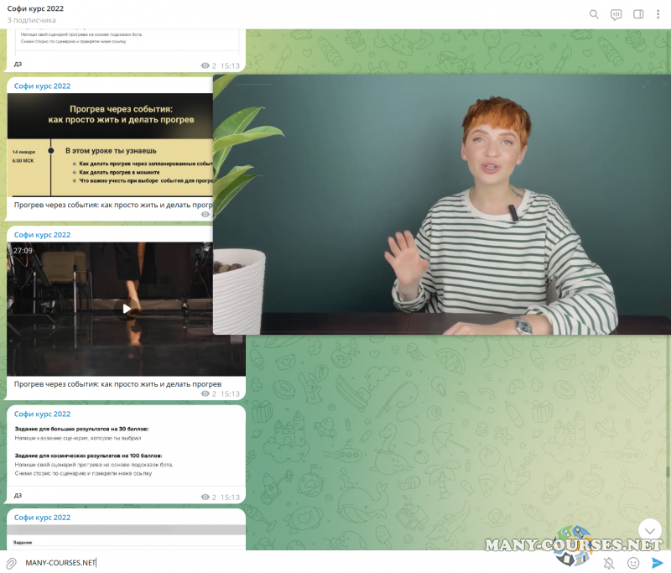Click the "3 подписчика" subscriber count
Viewport: 671px width, 573px height.
tap(32, 20)
